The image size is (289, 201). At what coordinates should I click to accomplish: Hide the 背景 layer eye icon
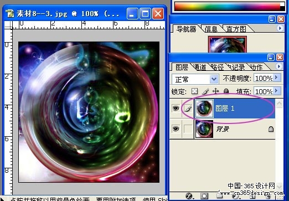[176, 128]
